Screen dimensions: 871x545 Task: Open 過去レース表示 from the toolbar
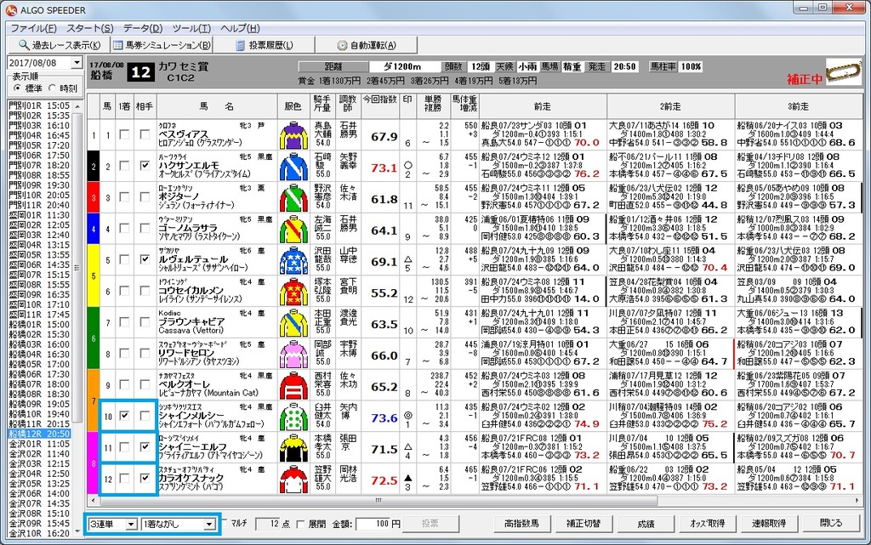click(59, 45)
